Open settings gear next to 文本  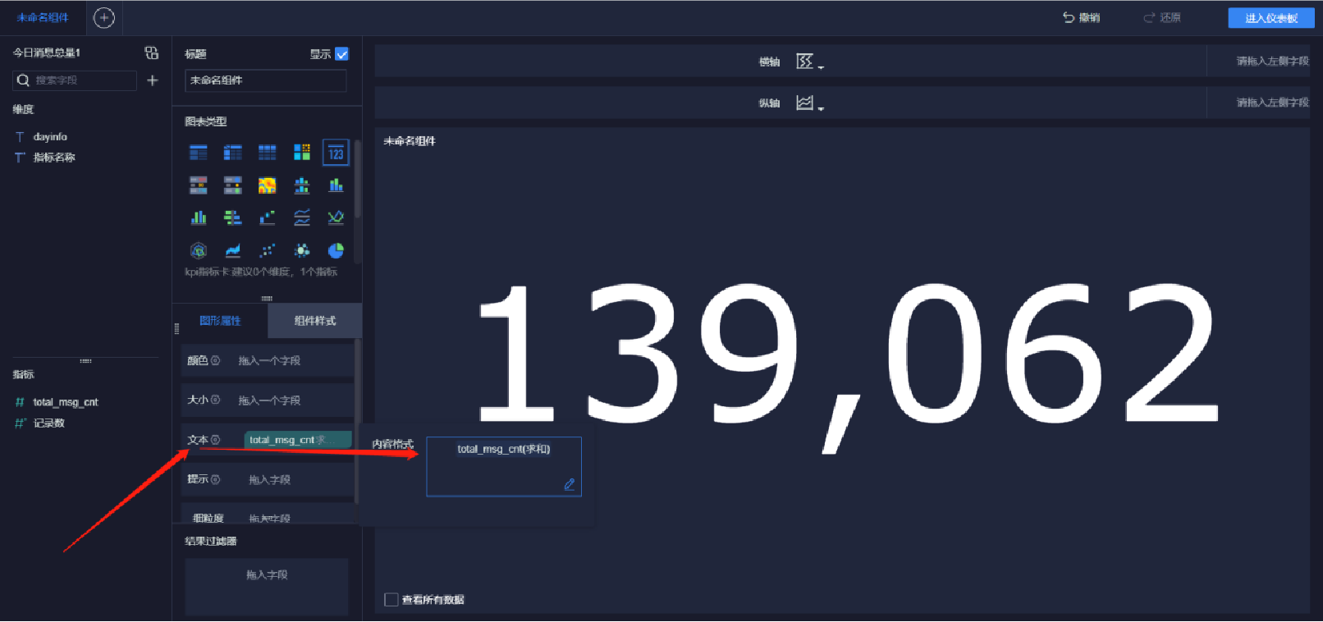[x=216, y=440]
